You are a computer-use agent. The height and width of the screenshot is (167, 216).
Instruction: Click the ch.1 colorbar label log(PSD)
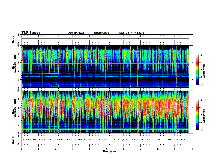point(205,71)
